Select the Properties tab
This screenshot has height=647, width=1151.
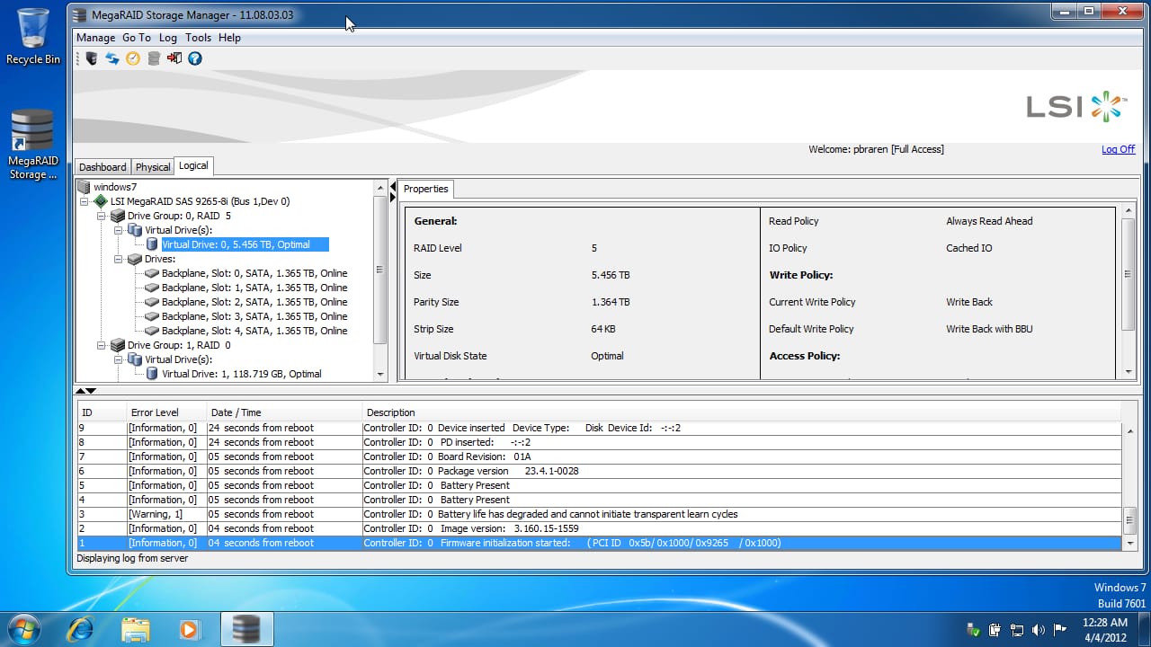click(x=426, y=189)
